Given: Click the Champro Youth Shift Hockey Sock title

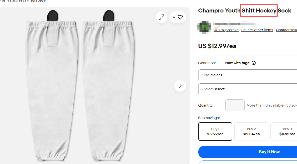Looking at the screenshot, I should 245,11.
